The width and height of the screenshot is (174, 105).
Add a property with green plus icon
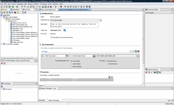tap(109, 77)
